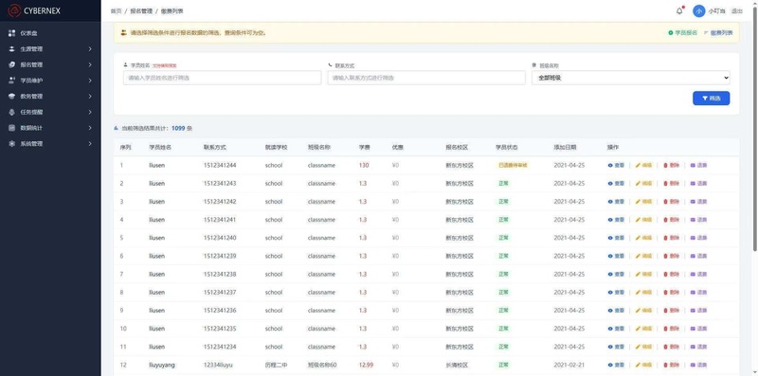Click tuition value 12.99
Screen dimensions: 758x376
[366, 365]
